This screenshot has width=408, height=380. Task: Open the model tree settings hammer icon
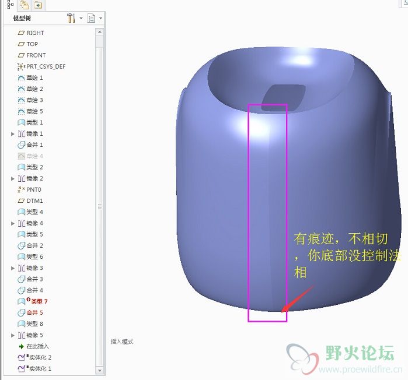click(71, 18)
